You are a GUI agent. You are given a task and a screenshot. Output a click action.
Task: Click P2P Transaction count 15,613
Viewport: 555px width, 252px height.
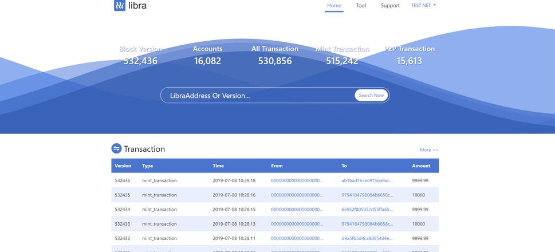tap(409, 61)
